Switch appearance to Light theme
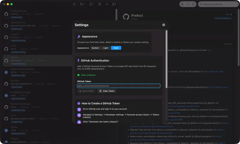This screenshot has width=240, height=144. pyautogui.click(x=106, y=48)
